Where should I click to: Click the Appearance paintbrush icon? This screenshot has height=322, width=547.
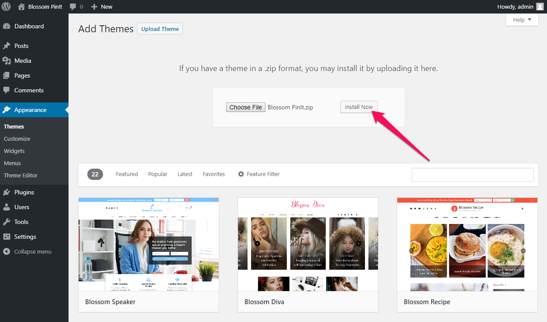pos(7,110)
